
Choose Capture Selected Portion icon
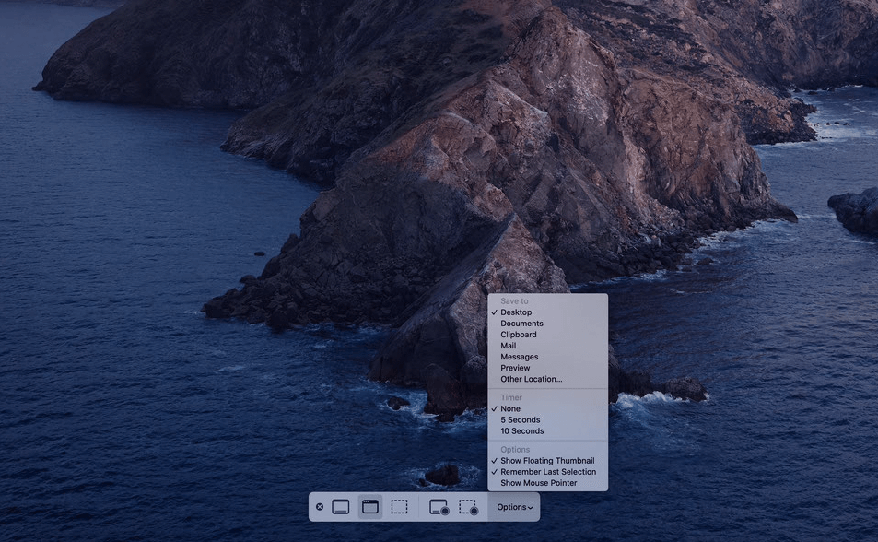[x=399, y=507]
